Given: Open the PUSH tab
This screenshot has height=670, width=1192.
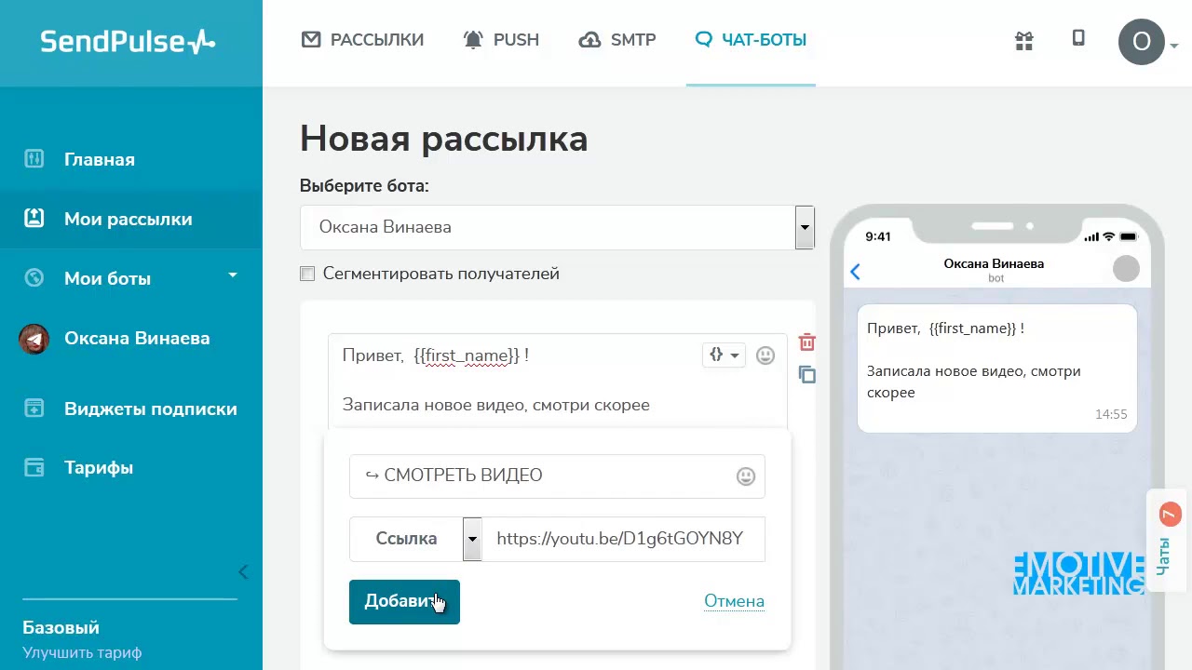Looking at the screenshot, I should (x=501, y=40).
